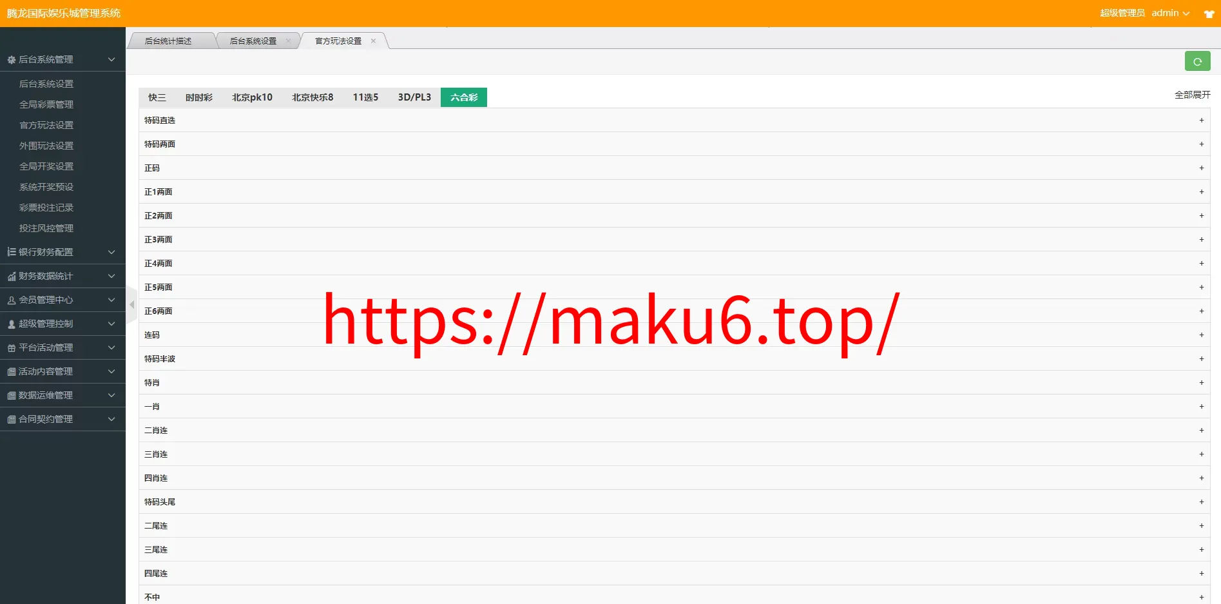1221x604 pixels.
Task: Click the 正2两面 row label
Action: point(159,215)
